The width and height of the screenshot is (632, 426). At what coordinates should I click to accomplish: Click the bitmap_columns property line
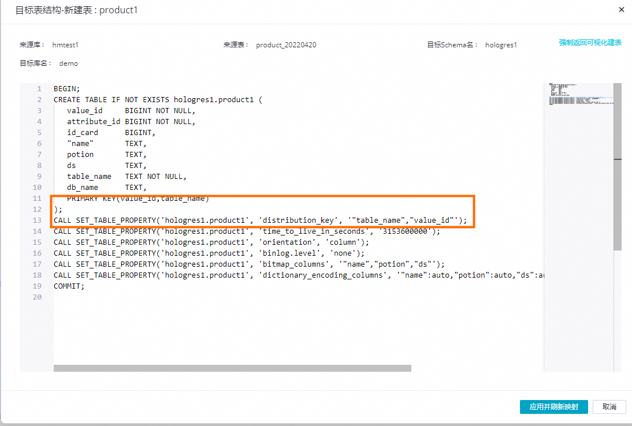click(249, 264)
